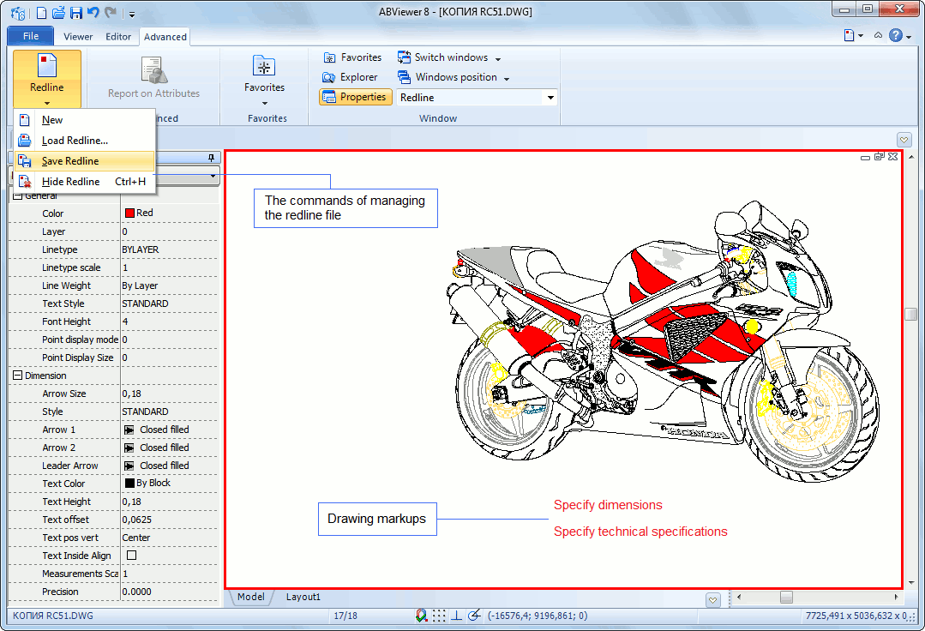This screenshot has height=631, width=925.
Task: Click the Linetype BYLAYER value
Action: [x=141, y=249]
